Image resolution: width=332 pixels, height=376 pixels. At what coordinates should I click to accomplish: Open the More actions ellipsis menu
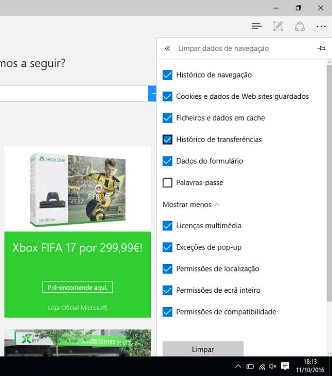tap(321, 26)
